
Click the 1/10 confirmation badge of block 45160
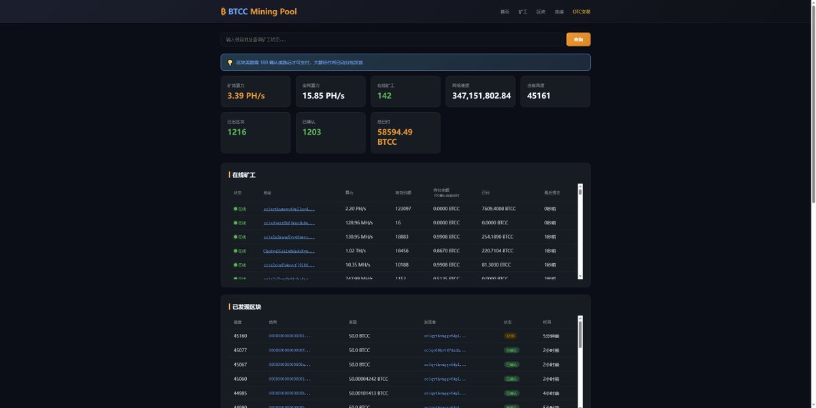510,336
